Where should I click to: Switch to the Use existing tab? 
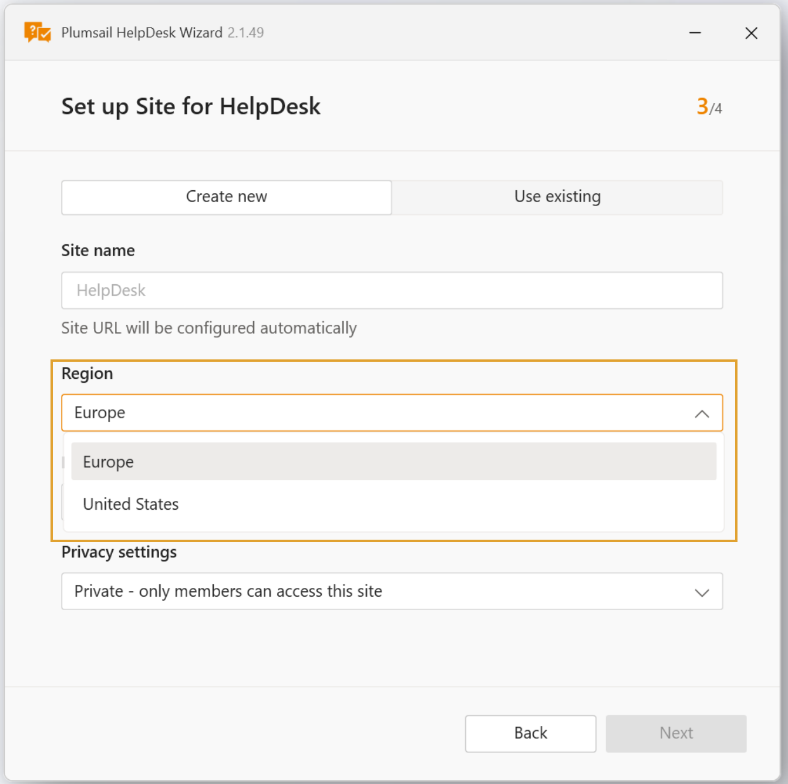[x=557, y=197]
